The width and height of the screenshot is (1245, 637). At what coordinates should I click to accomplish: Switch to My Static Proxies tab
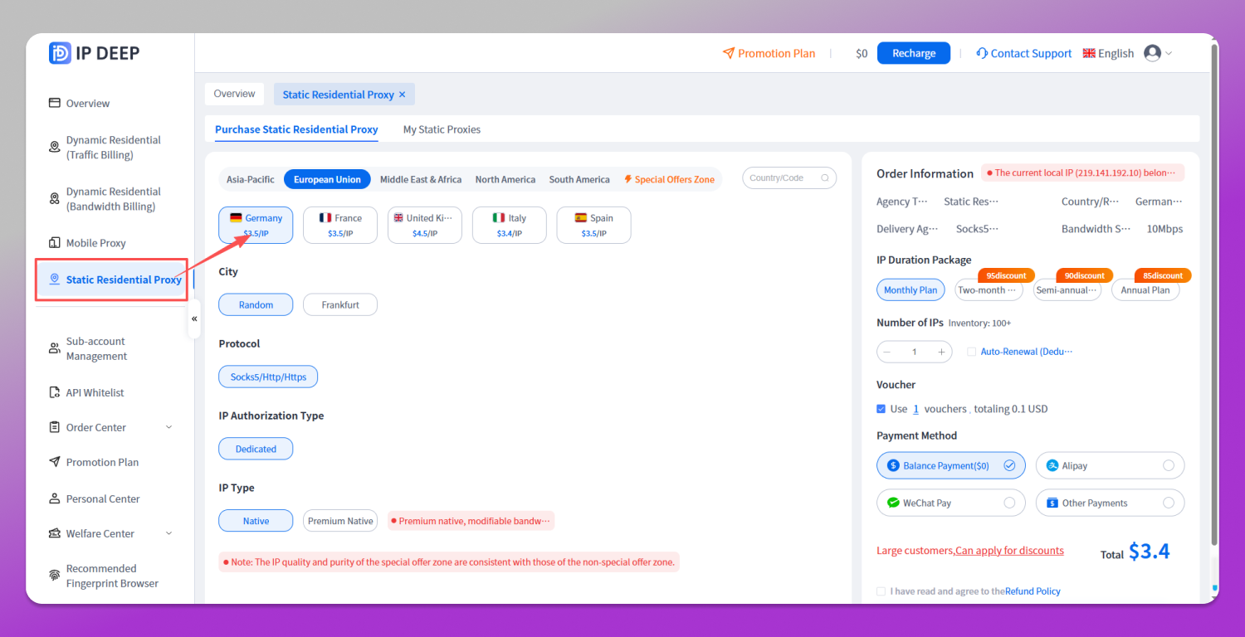(x=442, y=129)
